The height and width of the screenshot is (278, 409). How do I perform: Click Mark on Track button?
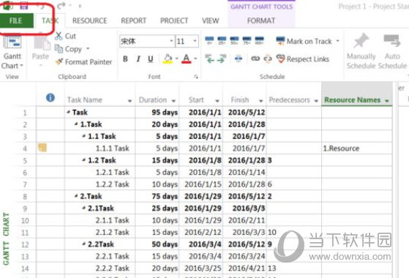click(x=304, y=41)
